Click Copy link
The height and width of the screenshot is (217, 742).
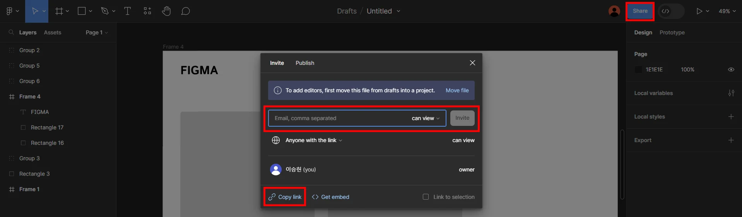(285, 197)
